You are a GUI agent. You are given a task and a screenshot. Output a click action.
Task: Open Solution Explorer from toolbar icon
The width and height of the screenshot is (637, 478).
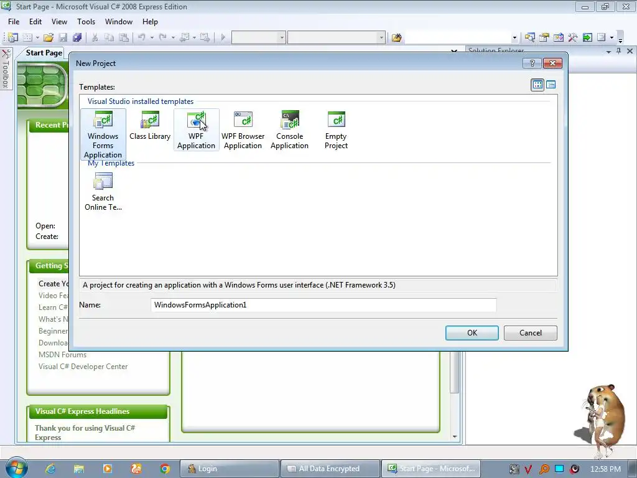pos(529,37)
